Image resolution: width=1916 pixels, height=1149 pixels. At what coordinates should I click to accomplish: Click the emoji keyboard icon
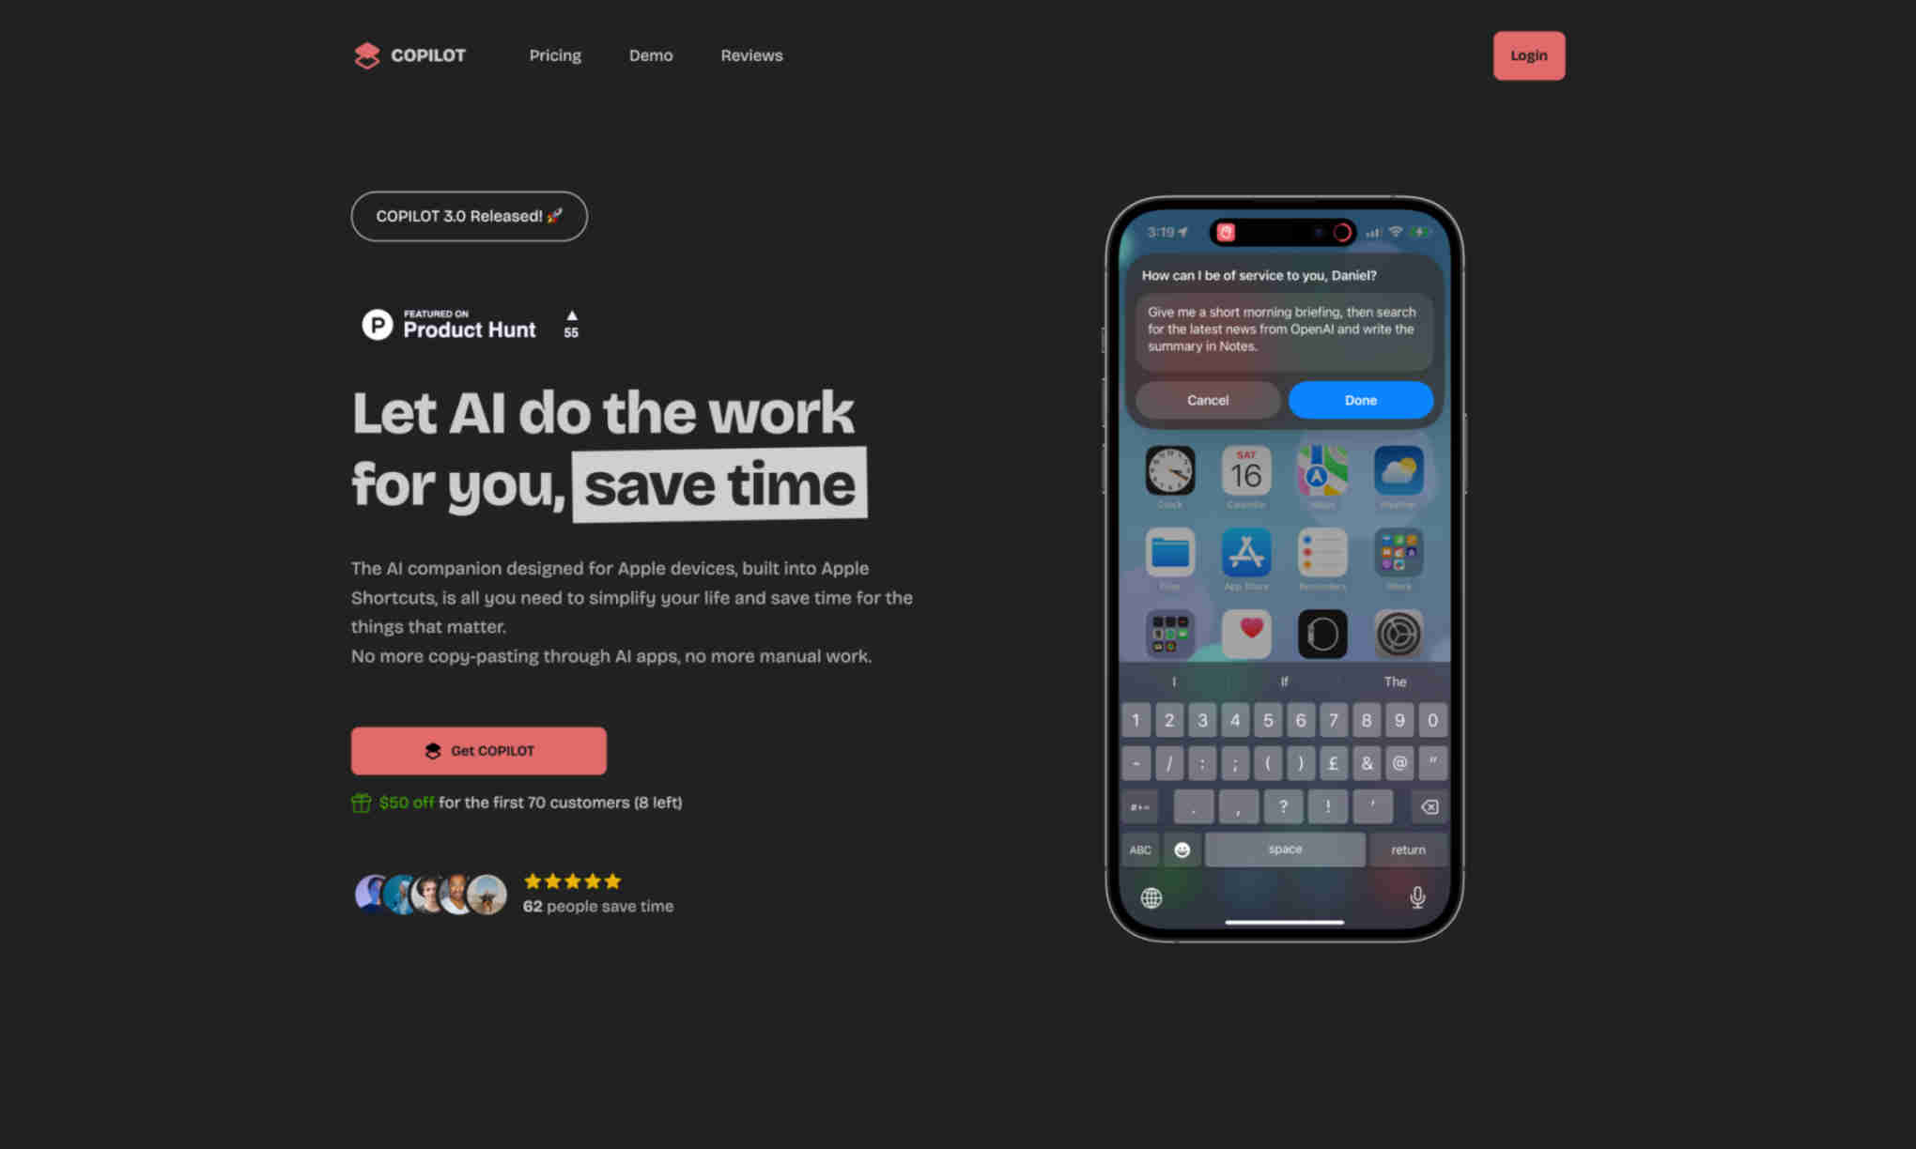click(1182, 850)
